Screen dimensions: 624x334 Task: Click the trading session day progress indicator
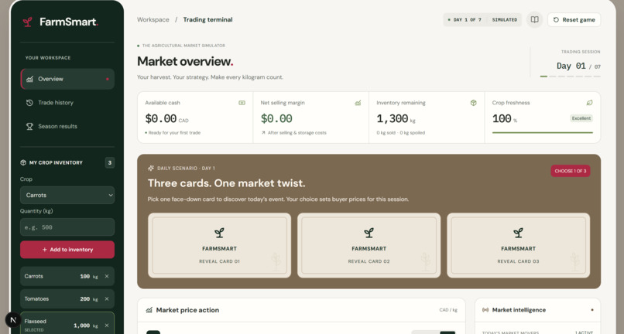coord(571,76)
